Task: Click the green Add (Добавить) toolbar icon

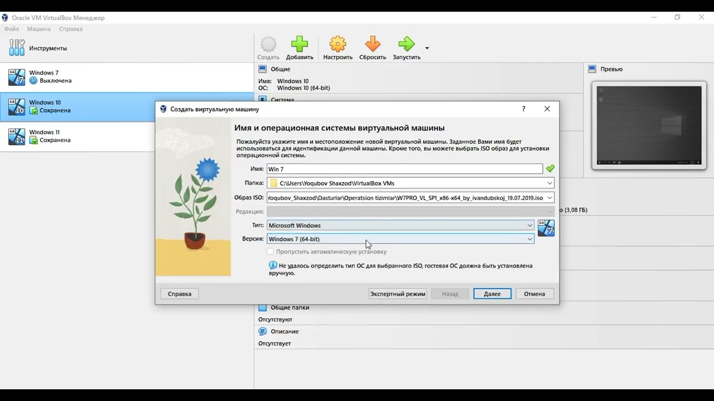Action: (x=300, y=44)
